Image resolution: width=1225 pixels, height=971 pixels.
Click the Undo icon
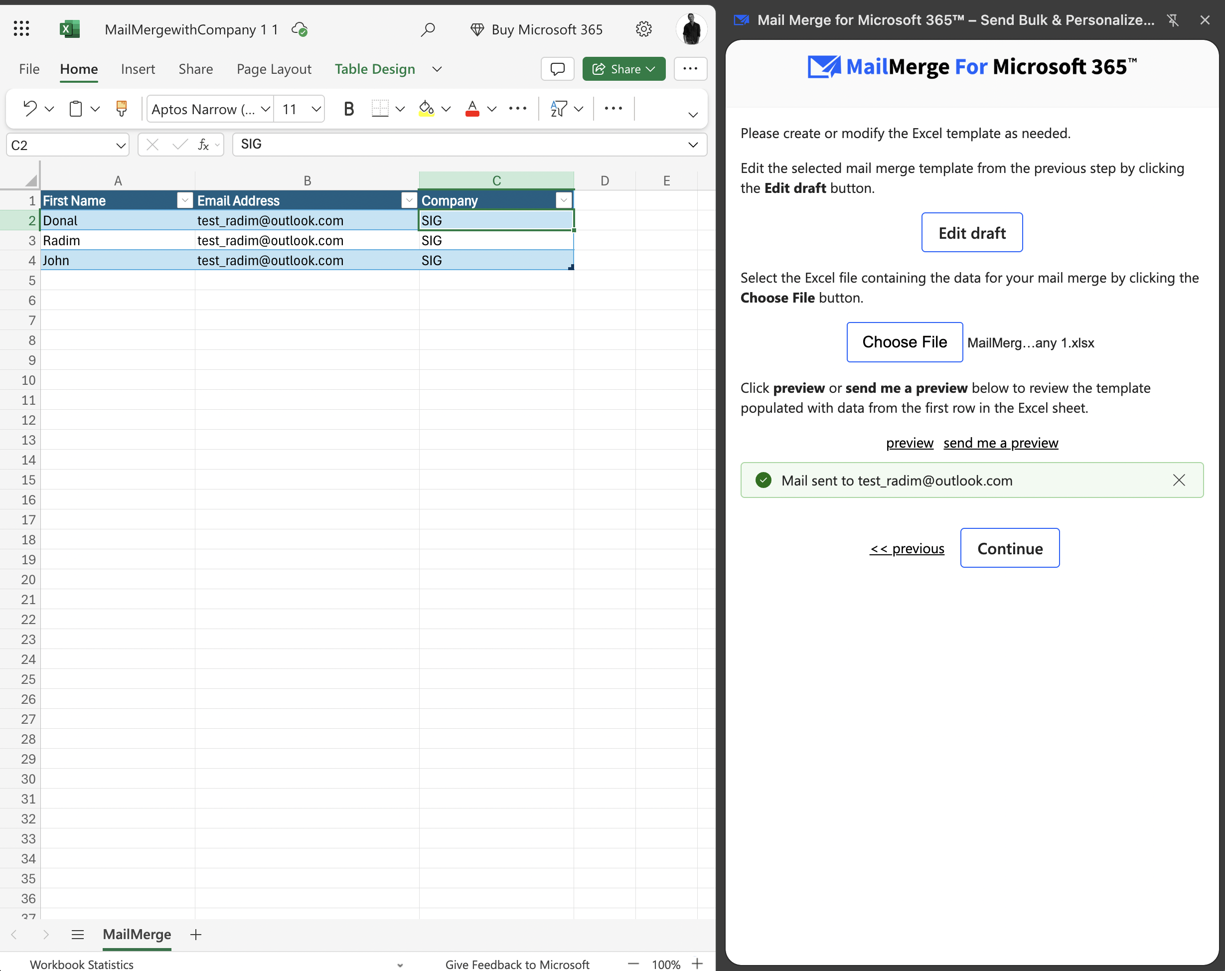[x=29, y=108]
